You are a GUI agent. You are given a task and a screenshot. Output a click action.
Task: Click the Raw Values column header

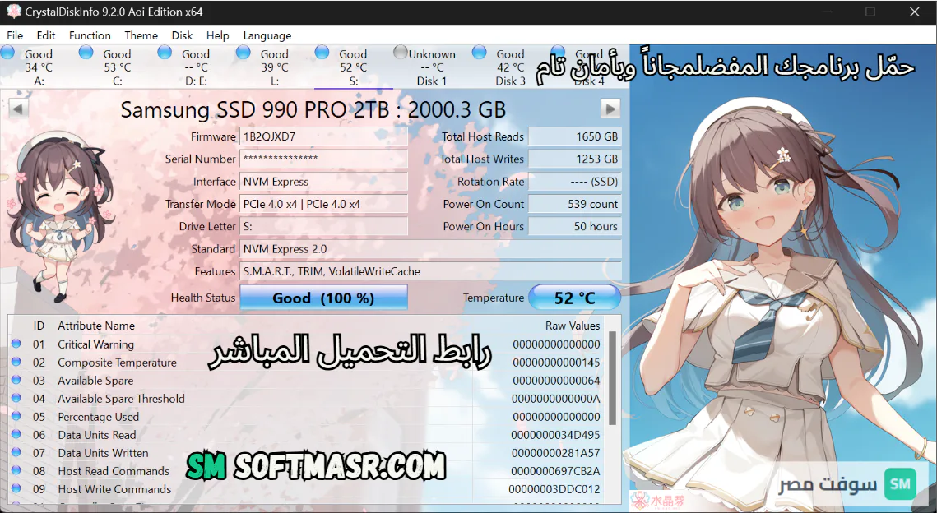click(572, 326)
